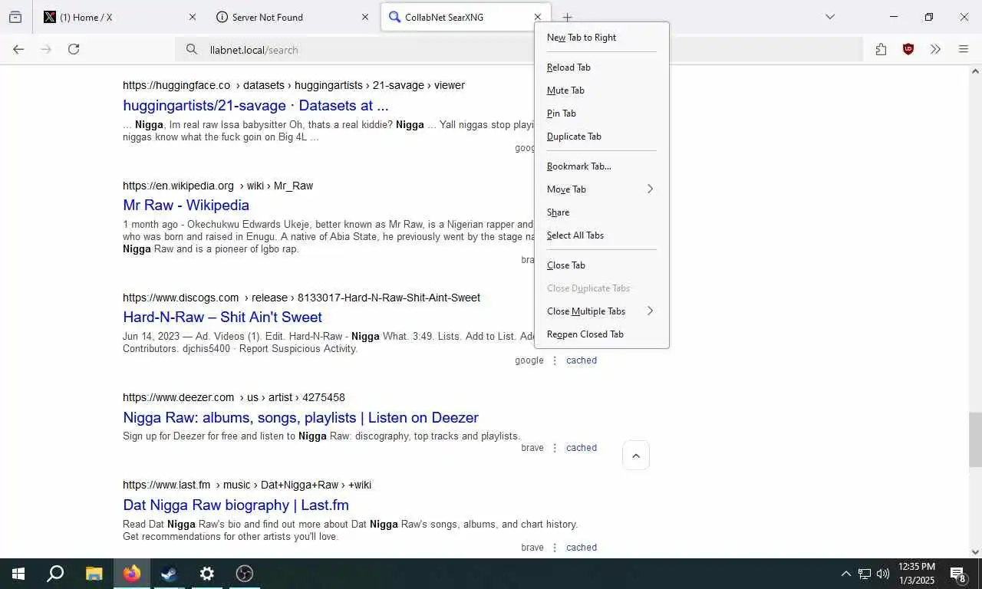This screenshot has width=982, height=589.
Task: Click the back-to-top arrow button
Action: click(636, 456)
